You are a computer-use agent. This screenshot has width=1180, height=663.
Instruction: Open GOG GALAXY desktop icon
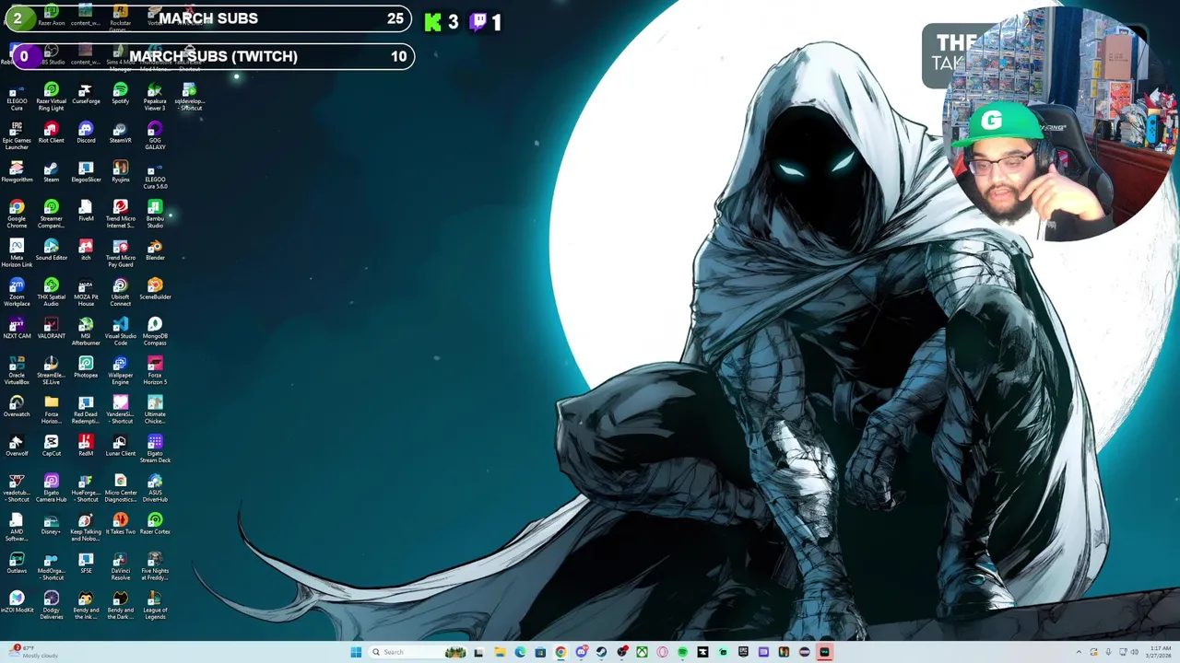tap(155, 136)
